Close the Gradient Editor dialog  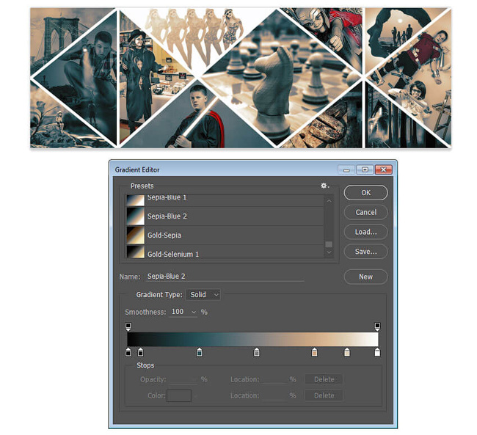tap(383, 169)
